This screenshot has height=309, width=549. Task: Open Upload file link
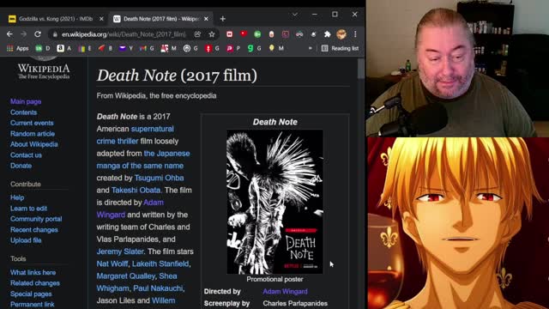coord(26,240)
